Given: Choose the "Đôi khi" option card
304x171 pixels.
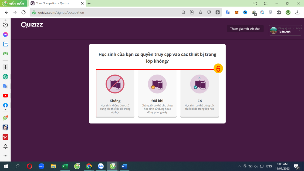Looking at the screenshot, I should (157, 93).
